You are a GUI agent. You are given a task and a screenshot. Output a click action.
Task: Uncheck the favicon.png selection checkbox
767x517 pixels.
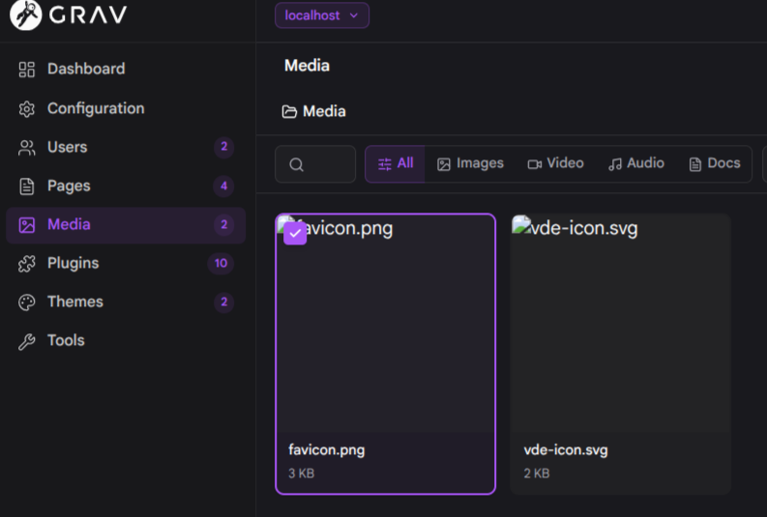pyautogui.click(x=295, y=233)
